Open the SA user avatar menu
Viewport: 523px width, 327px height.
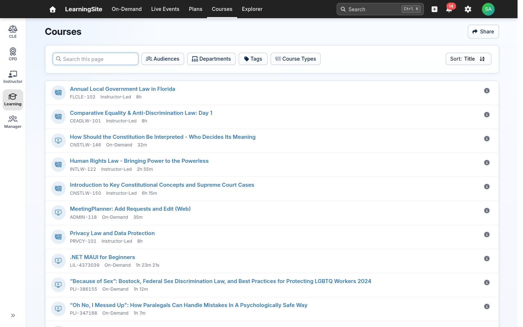pos(488,9)
